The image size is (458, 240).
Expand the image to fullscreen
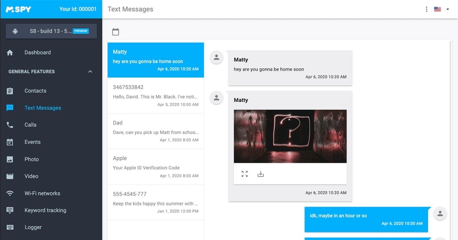pyautogui.click(x=245, y=174)
